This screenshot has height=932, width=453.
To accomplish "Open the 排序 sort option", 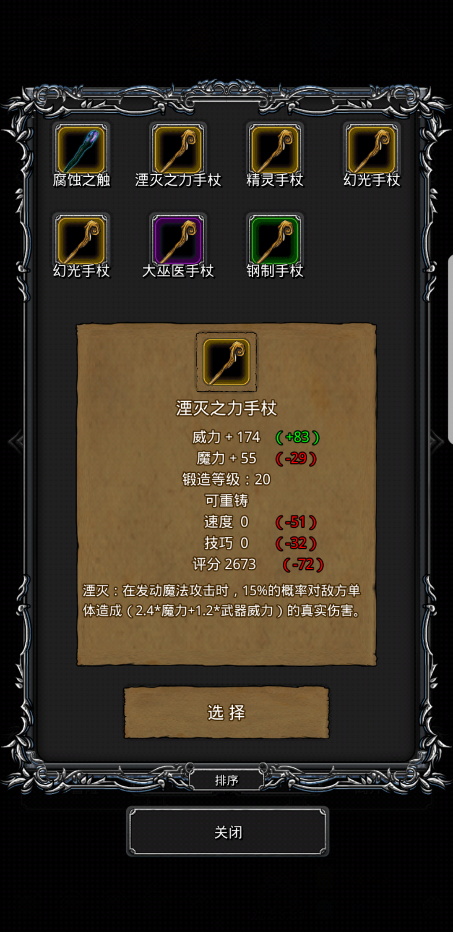I will click(226, 780).
